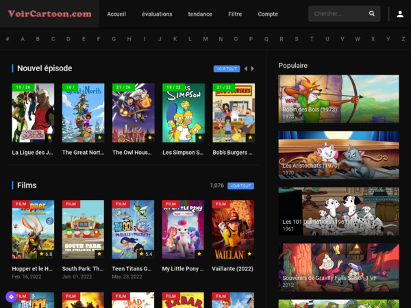Open Robin des Bois (1973) popular banner

(338, 99)
